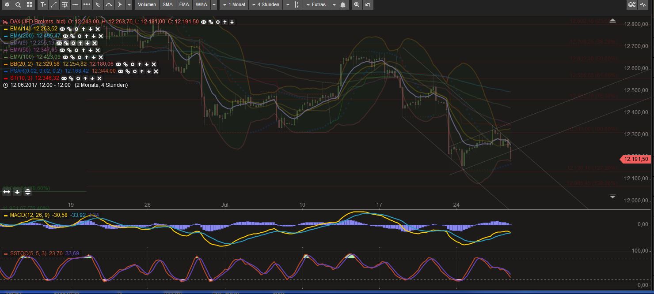The image size is (654, 294).
Task: Activate the zoom magnifier tool
Action: pyautogui.click(x=357, y=5)
